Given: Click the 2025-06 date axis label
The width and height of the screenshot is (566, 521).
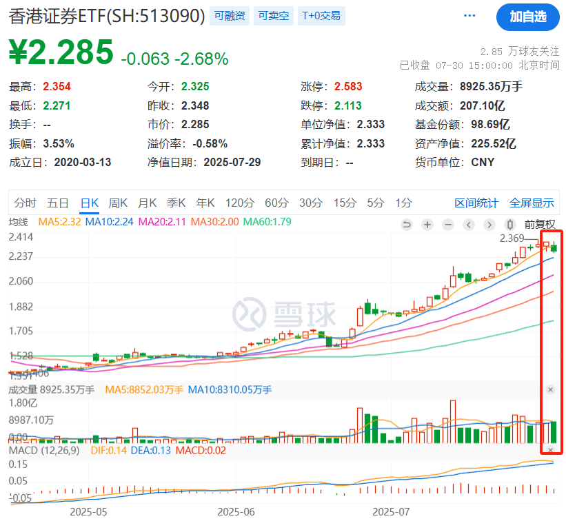Looking at the screenshot, I should (x=236, y=512).
